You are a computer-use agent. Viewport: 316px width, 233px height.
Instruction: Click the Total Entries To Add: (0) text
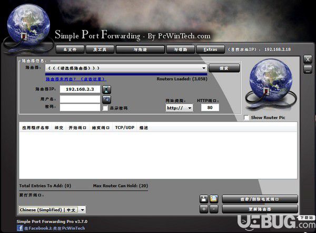pos(45,186)
